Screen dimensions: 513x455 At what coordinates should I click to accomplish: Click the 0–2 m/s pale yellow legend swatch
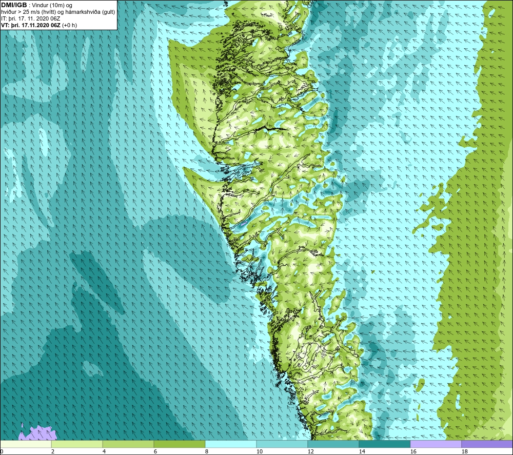coord(26,444)
